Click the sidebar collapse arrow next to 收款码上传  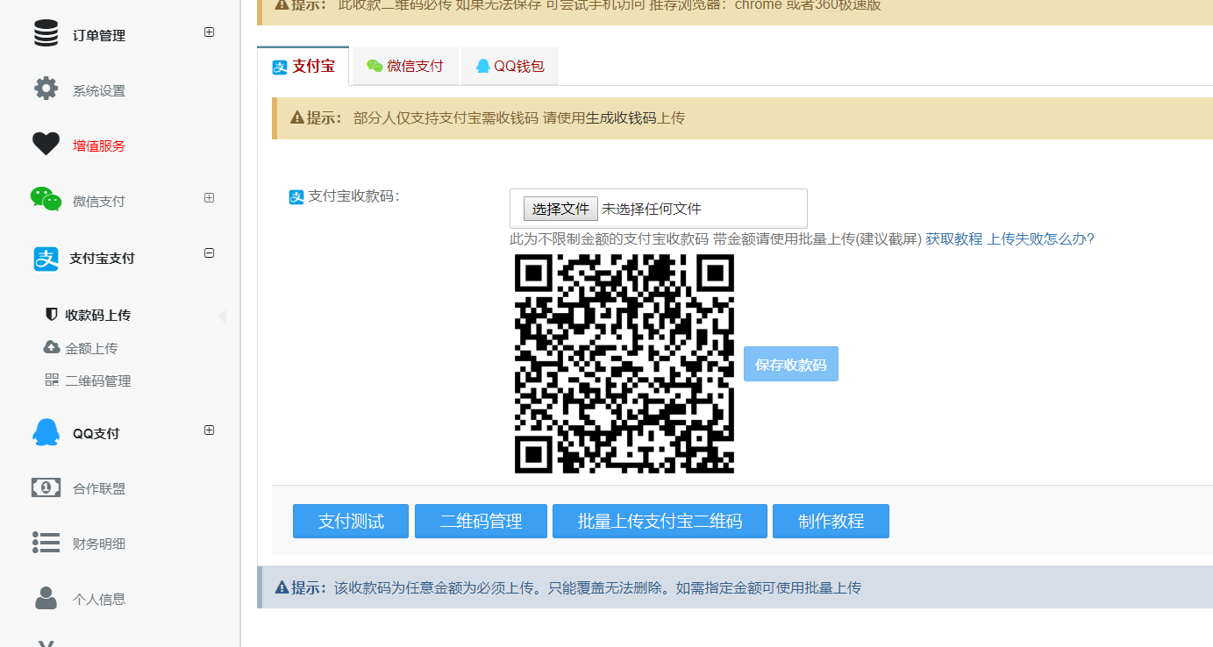pyautogui.click(x=223, y=316)
